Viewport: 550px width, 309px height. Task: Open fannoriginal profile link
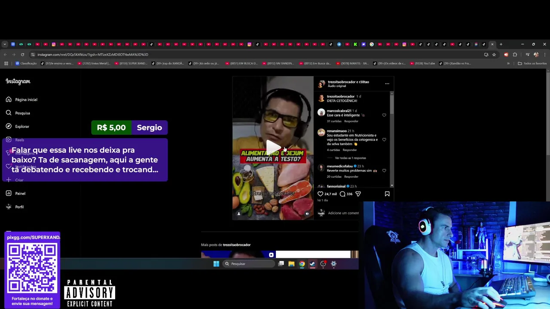click(x=336, y=186)
